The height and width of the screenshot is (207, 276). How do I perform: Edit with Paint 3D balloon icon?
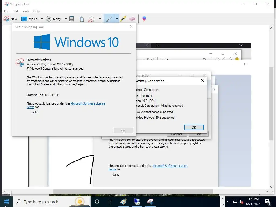(x=144, y=19)
